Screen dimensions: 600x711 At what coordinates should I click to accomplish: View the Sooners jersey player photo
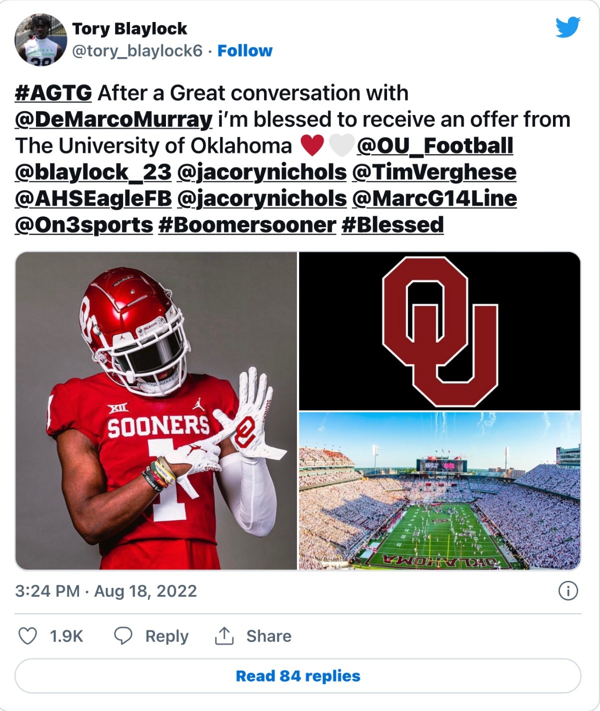point(156,411)
